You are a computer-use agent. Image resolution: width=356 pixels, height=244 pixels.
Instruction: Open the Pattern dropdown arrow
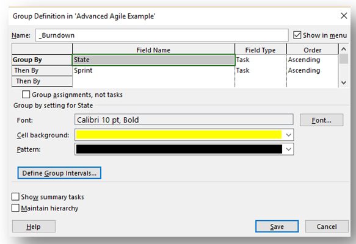[x=288, y=149]
